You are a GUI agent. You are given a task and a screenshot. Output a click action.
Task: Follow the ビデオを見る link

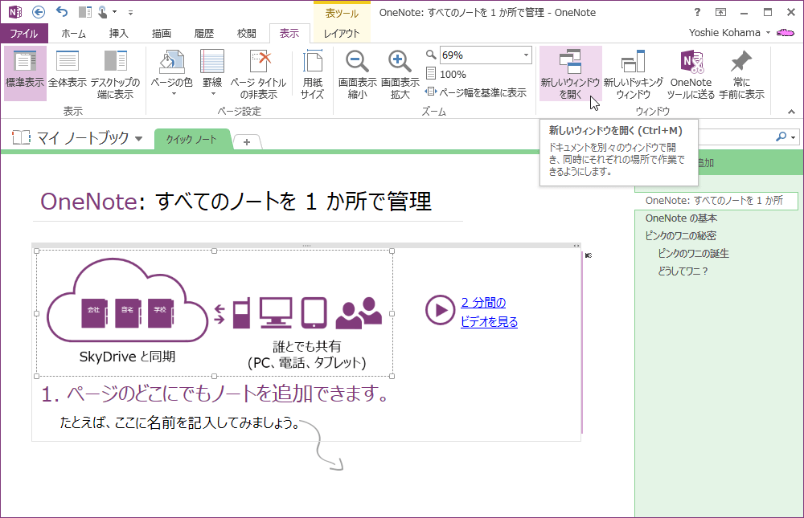tap(489, 322)
